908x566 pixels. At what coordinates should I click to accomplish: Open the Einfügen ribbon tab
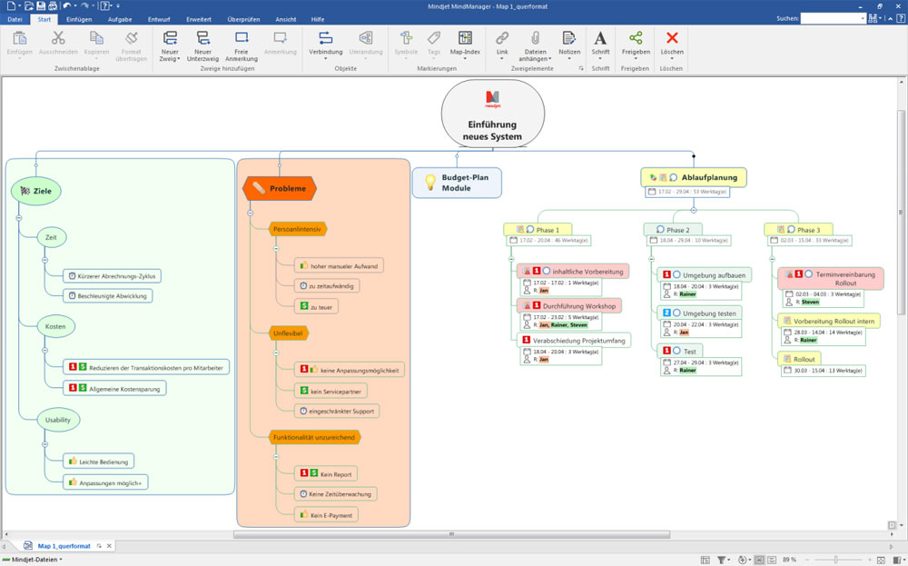79,19
